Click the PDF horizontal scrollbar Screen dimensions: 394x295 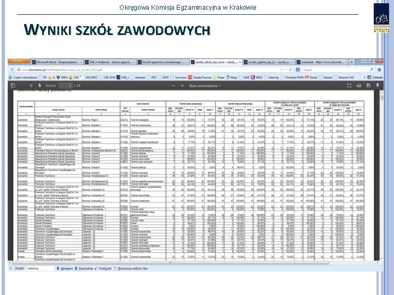pos(194,263)
